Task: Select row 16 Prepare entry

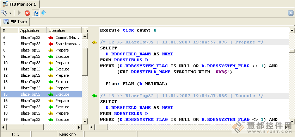Action: (41, 101)
